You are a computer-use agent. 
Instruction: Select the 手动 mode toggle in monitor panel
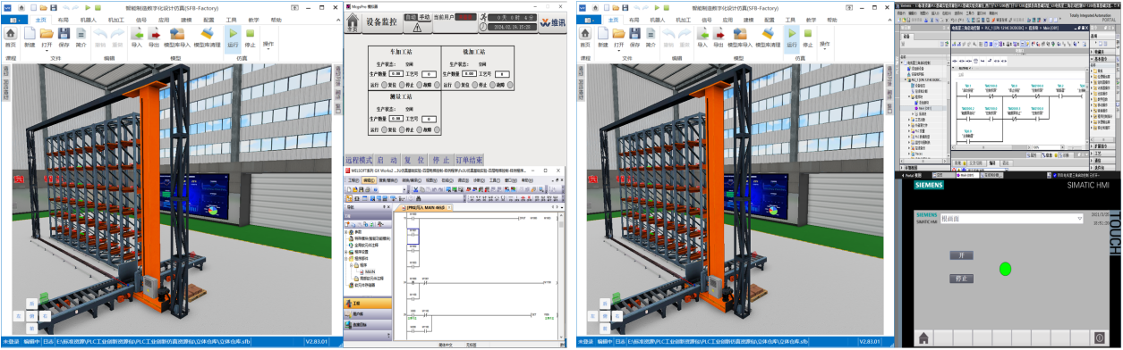423,16
